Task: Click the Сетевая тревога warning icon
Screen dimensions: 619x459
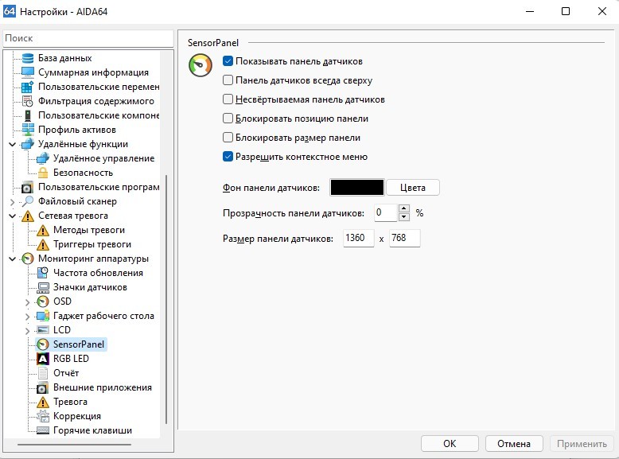Action: 28,216
